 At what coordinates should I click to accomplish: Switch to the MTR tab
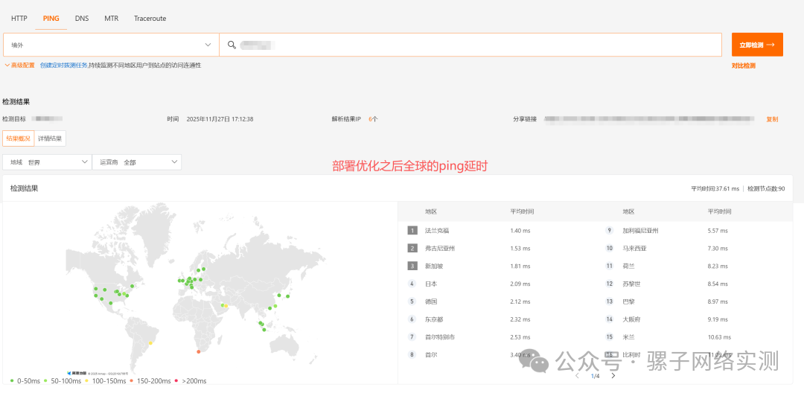click(x=111, y=18)
